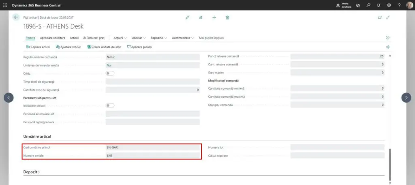Click the pencil edit icon
This screenshot has width=415, height=185.
187,17
